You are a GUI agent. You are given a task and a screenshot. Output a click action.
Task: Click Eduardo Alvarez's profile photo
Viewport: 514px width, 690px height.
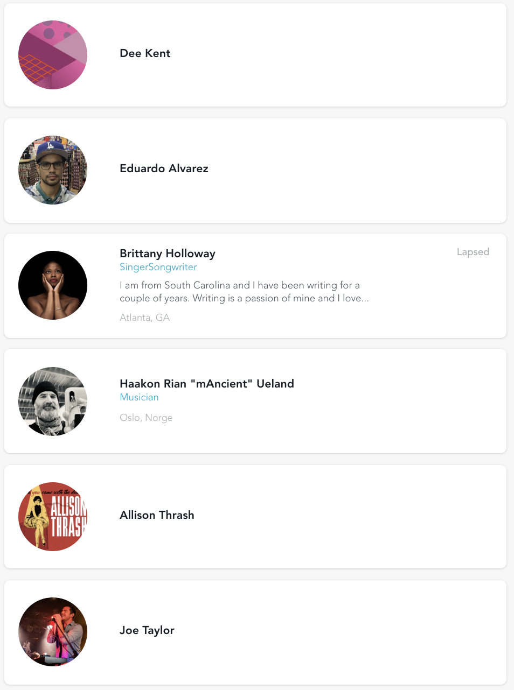click(x=53, y=170)
